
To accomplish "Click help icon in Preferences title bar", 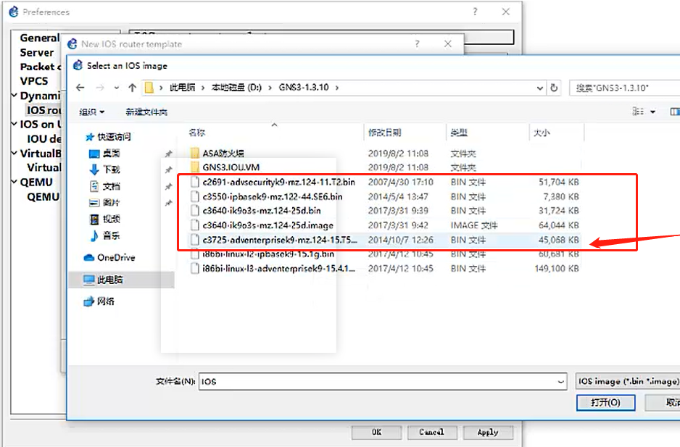I will (476, 12).
